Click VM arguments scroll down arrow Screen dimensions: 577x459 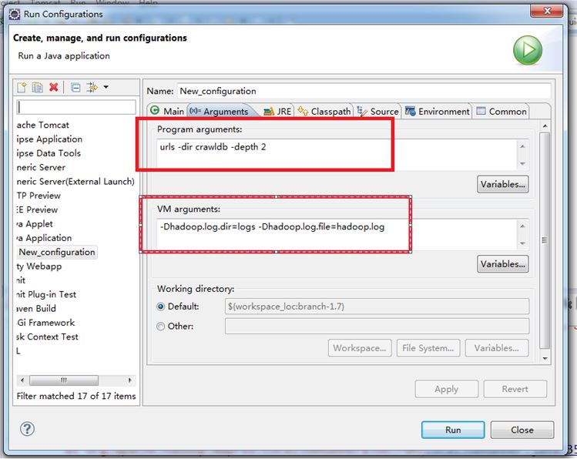[522, 243]
